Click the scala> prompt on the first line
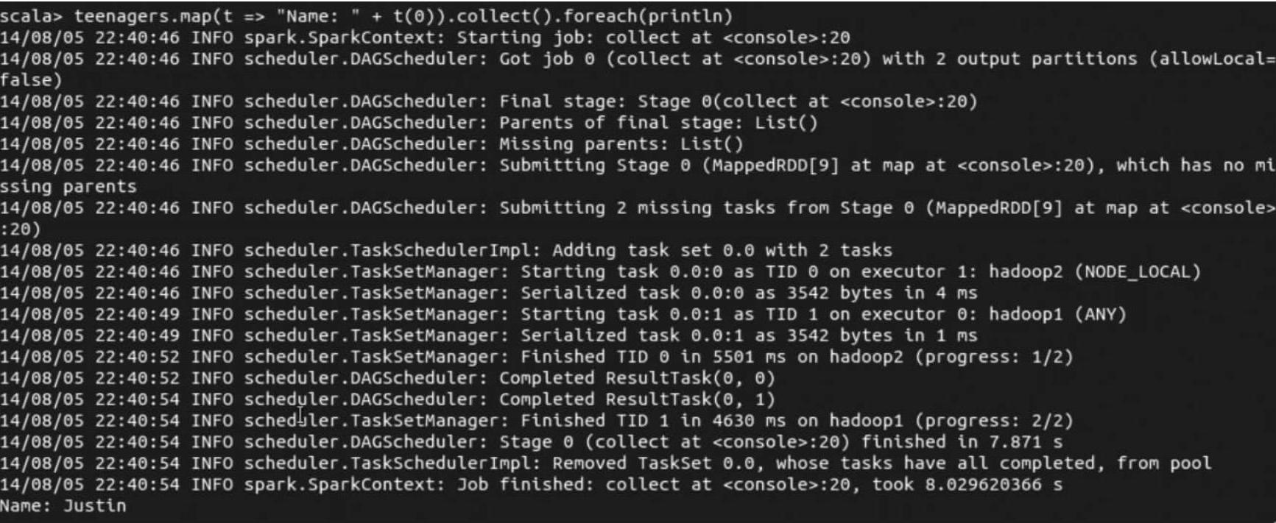The image size is (1276, 523). [x=32, y=16]
